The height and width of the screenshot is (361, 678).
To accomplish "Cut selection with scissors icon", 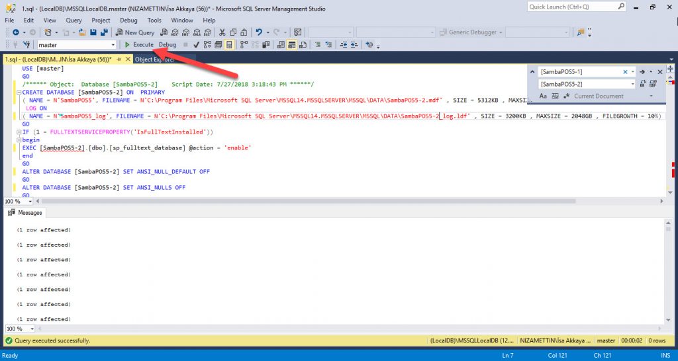I will click(222, 32).
